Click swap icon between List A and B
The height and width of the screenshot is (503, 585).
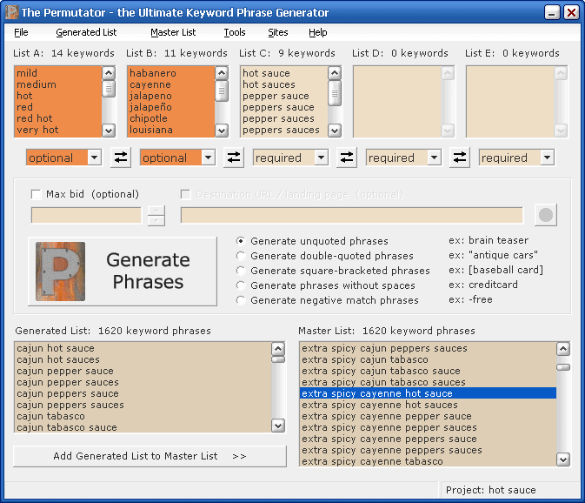click(x=121, y=158)
